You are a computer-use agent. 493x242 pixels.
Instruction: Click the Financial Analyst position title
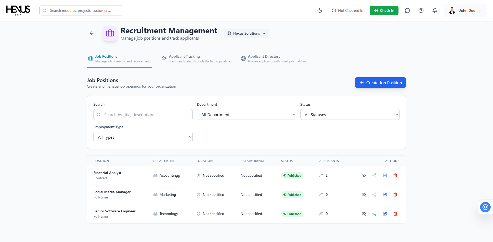pyautogui.click(x=107, y=173)
